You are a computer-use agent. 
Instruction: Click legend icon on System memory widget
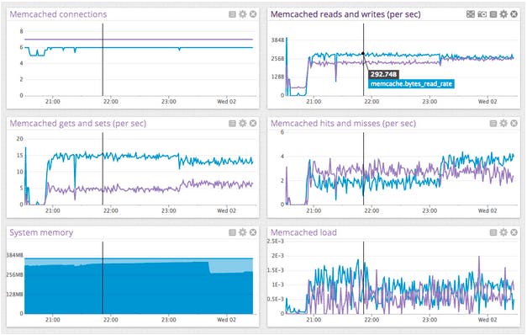(232, 232)
